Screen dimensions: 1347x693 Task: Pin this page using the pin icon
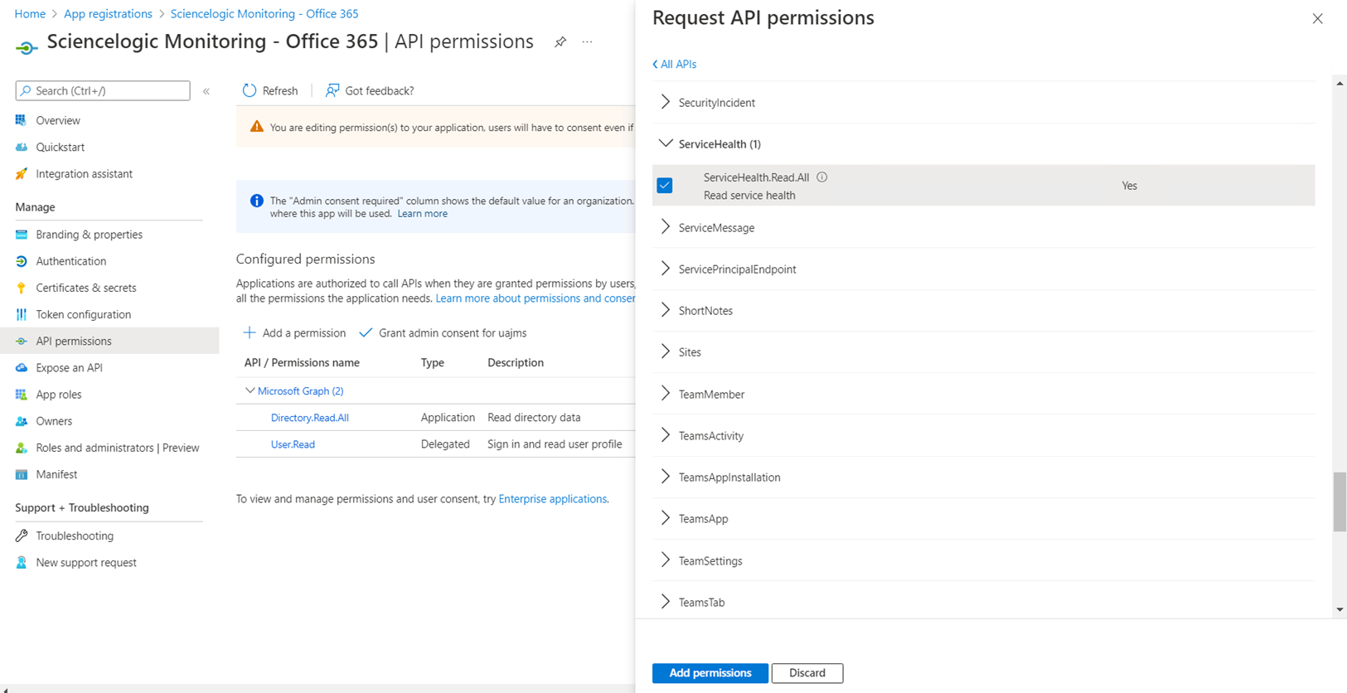click(x=560, y=42)
